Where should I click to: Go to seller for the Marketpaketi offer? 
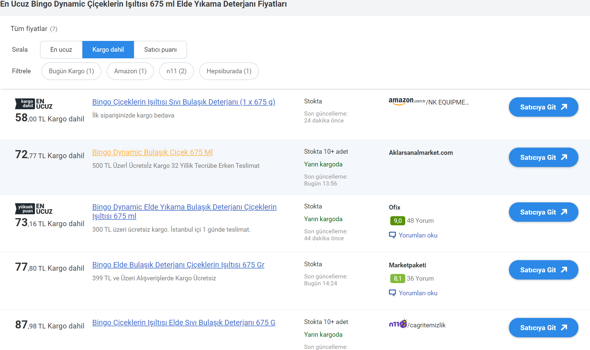point(544,270)
